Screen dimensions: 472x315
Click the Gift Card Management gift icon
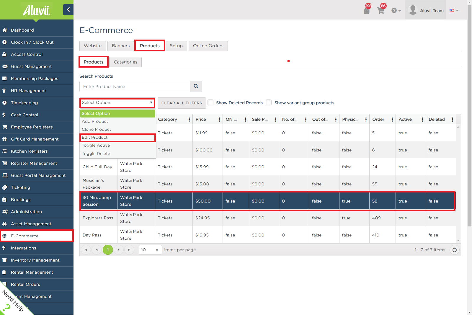5,139
